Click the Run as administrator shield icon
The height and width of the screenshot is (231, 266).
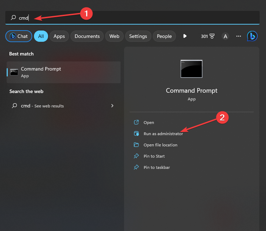136,133
